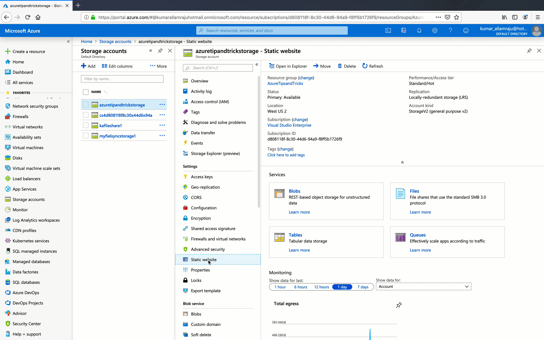Select the 7 days time range

coord(363,287)
